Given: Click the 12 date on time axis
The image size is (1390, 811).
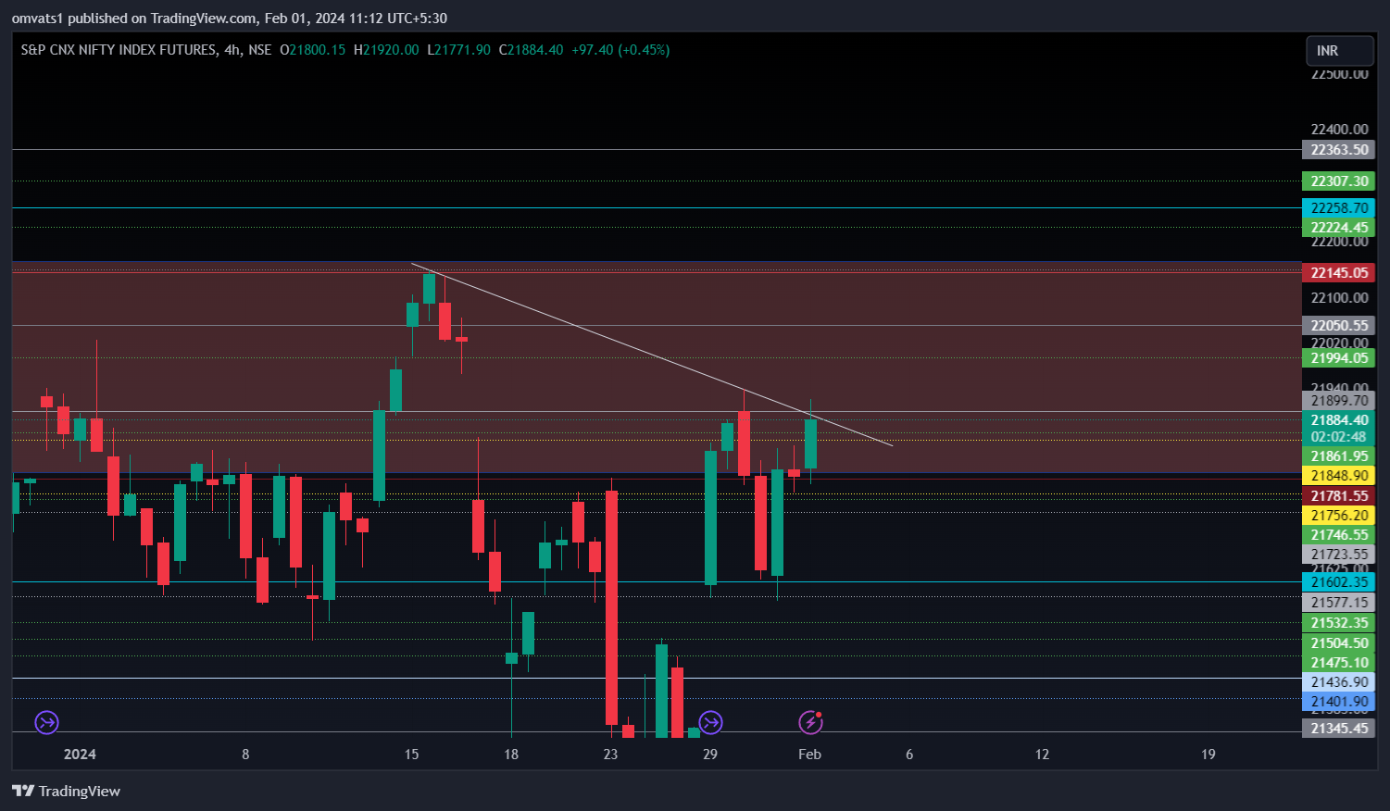Looking at the screenshot, I should point(1042,755).
